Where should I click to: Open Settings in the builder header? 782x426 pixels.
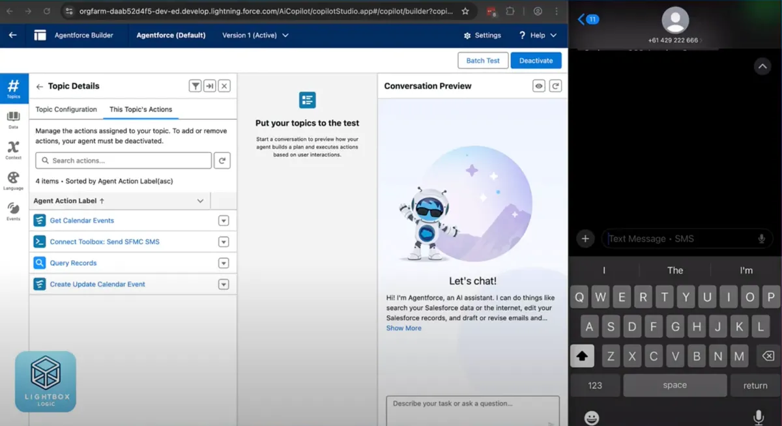pyautogui.click(x=482, y=35)
